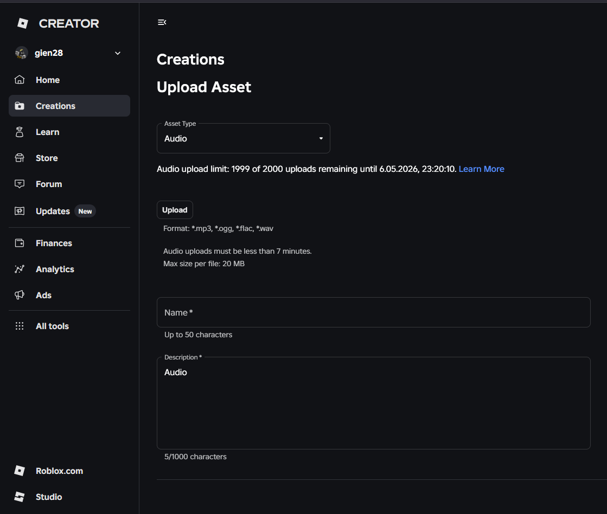Image resolution: width=607 pixels, height=514 pixels.
Task: Open Updates in the sidebar
Action: click(53, 211)
